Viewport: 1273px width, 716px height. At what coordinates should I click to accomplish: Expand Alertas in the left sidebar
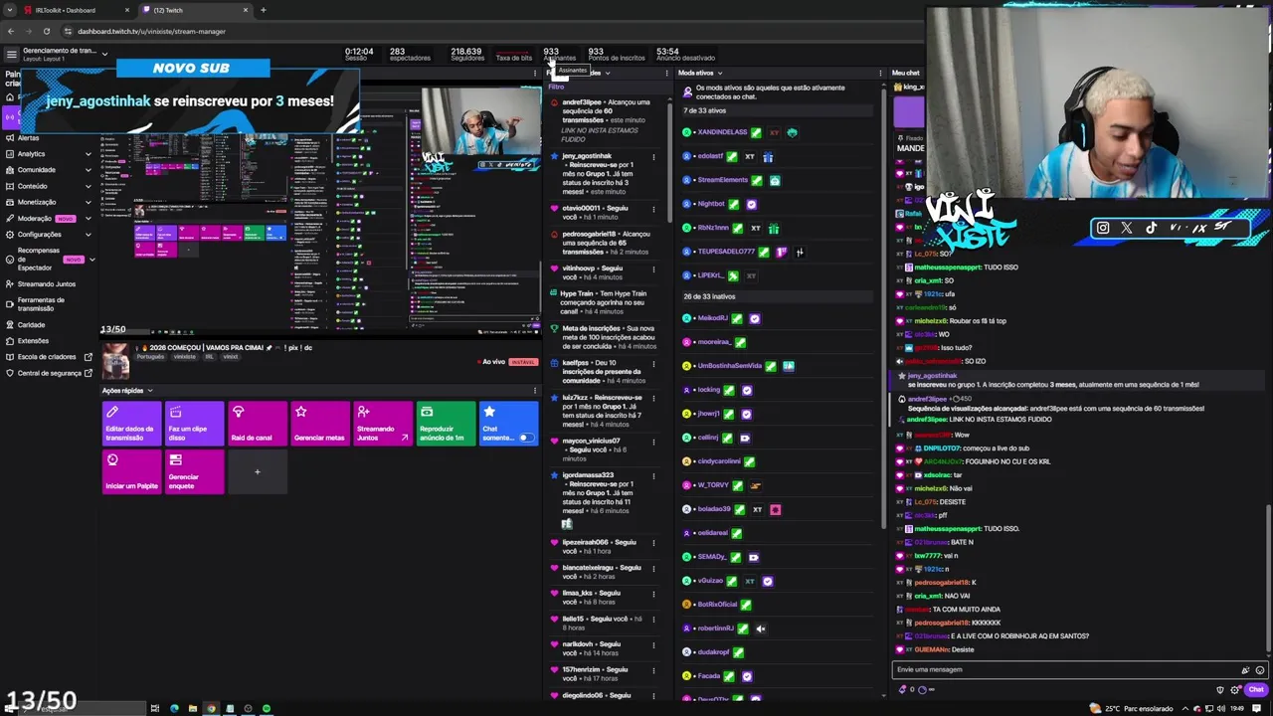(x=48, y=138)
